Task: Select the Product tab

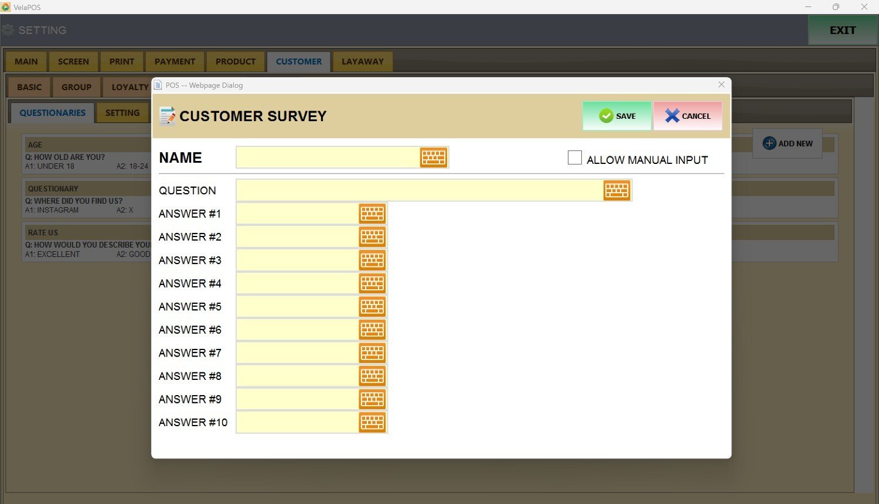Action: [236, 61]
